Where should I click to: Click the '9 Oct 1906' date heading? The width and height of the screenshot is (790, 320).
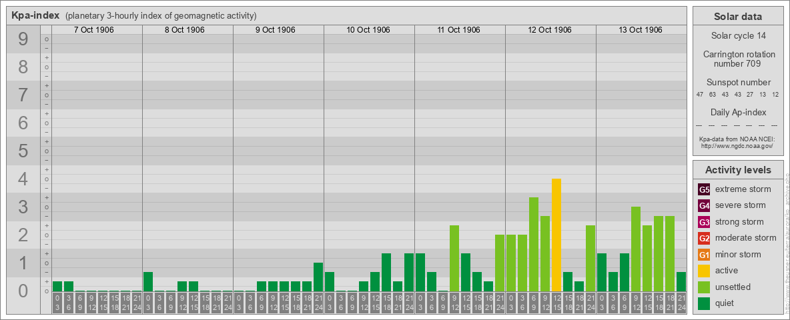click(x=276, y=30)
